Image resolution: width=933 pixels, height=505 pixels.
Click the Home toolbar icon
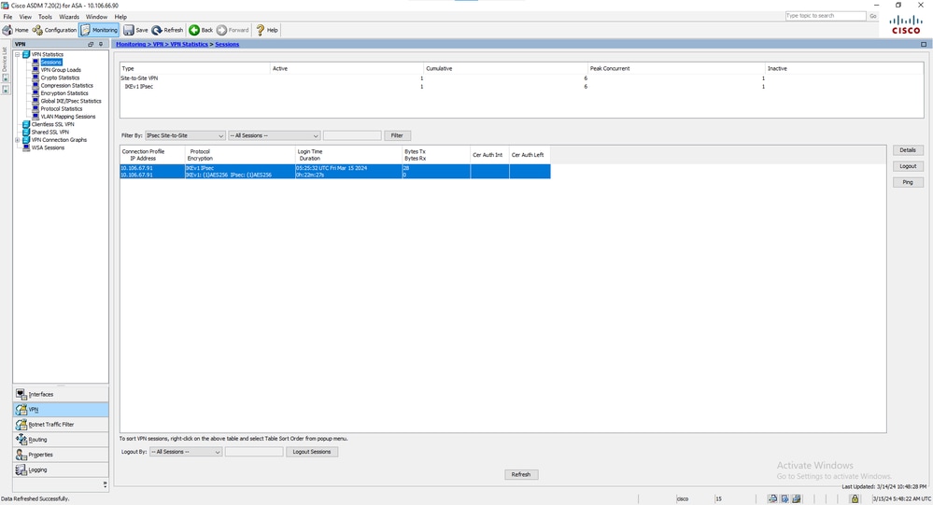tap(16, 30)
